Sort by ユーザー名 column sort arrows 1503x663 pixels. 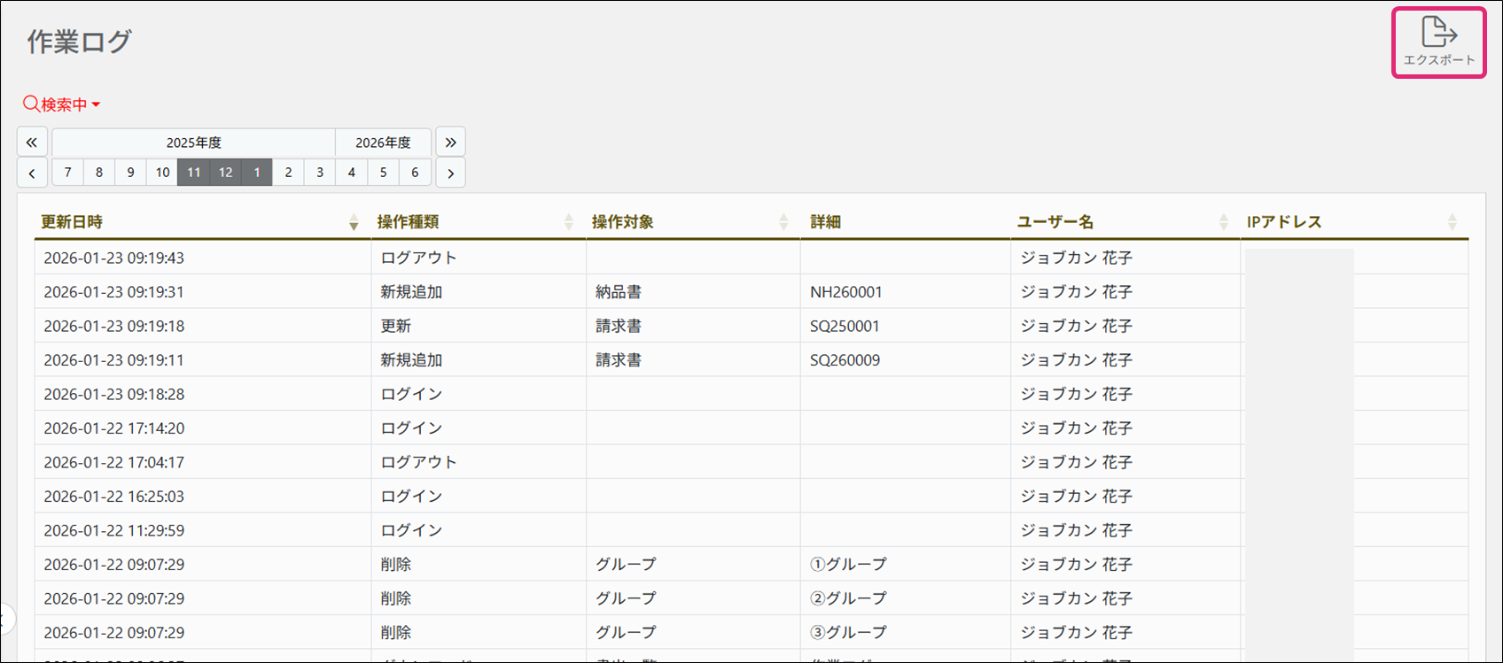point(1223,222)
